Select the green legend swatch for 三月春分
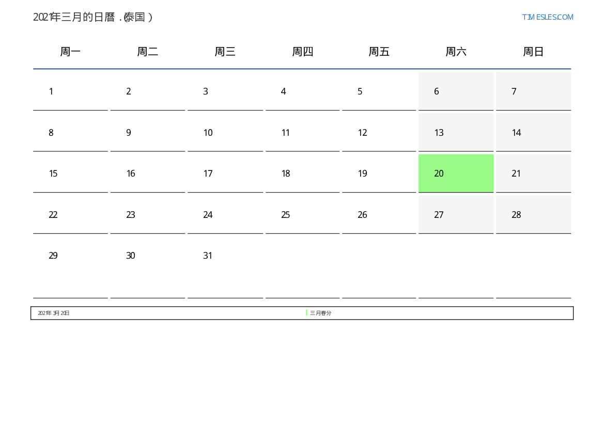The image size is (604, 427). (306, 313)
